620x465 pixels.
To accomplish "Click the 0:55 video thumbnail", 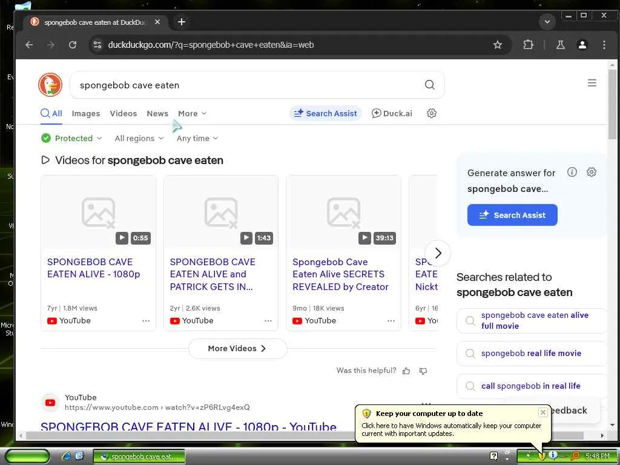I will tap(99, 213).
